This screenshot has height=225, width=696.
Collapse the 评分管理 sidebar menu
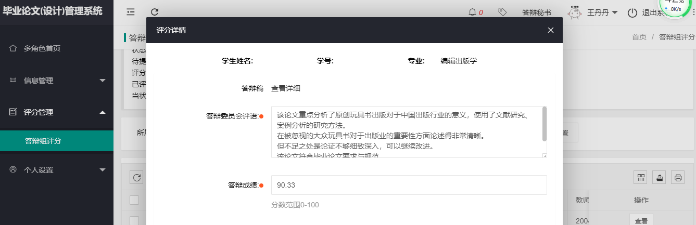pos(57,112)
